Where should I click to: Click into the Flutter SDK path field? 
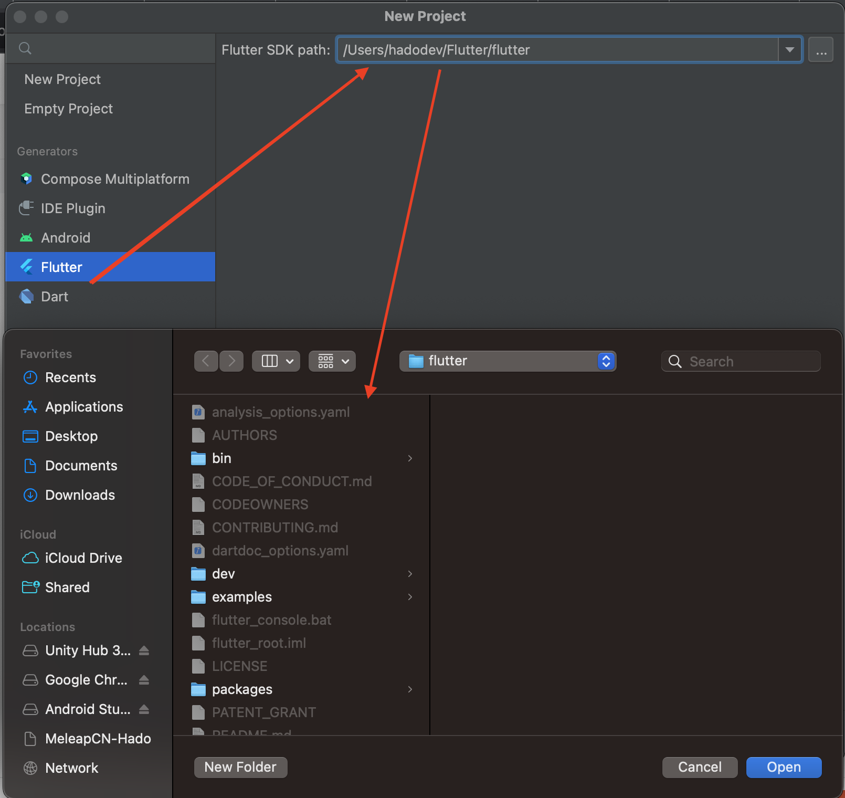pos(557,50)
